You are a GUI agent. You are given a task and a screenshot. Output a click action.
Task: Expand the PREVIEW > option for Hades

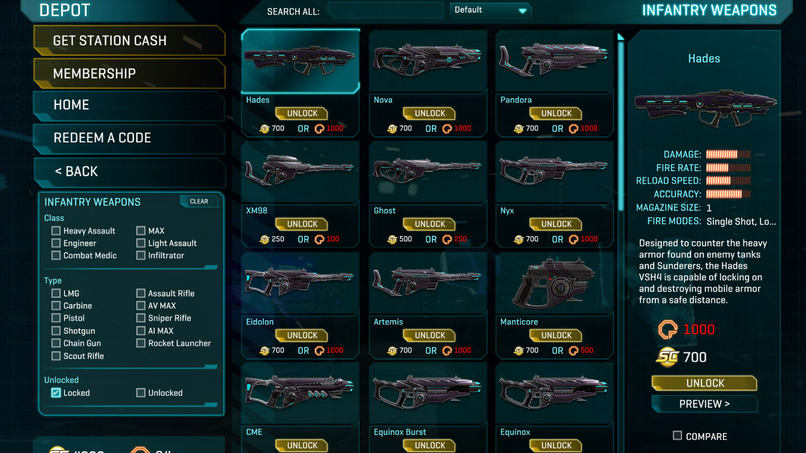[704, 404]
